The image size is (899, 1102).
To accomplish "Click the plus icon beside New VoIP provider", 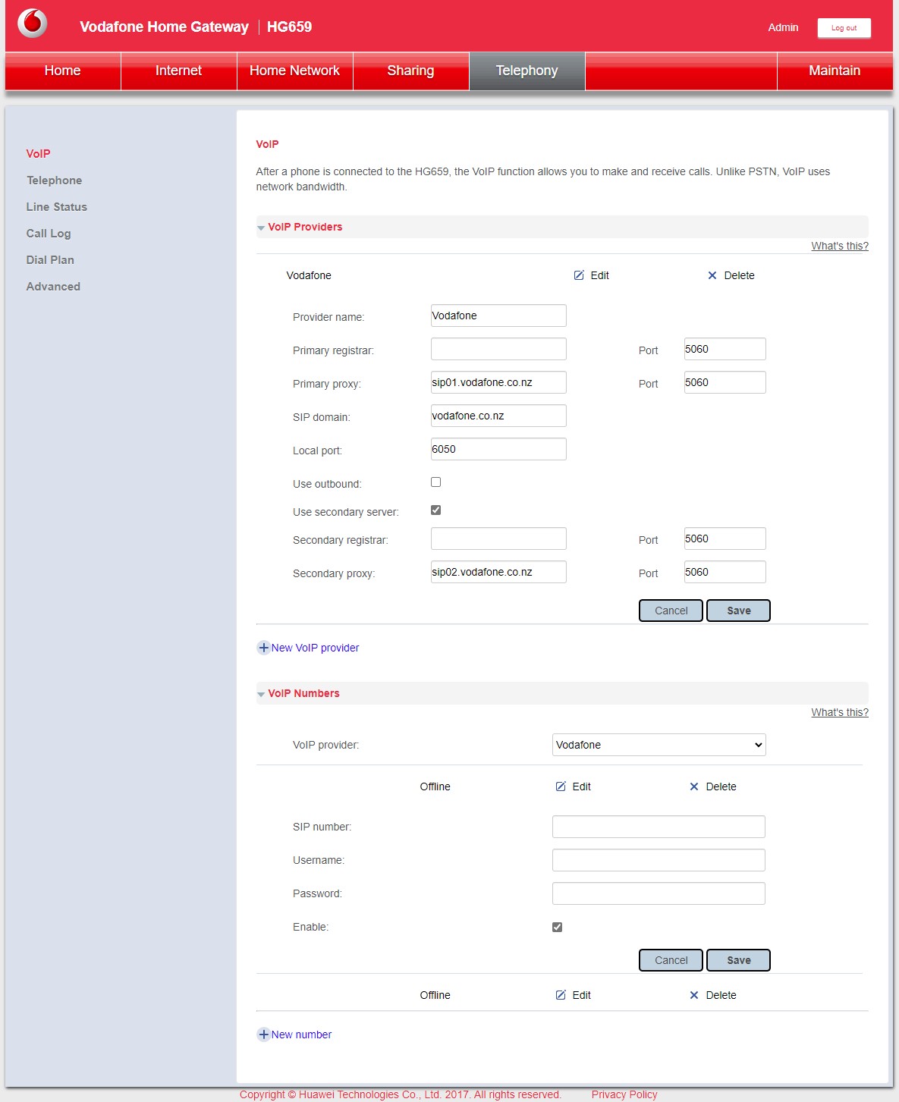I will [263, 648].
